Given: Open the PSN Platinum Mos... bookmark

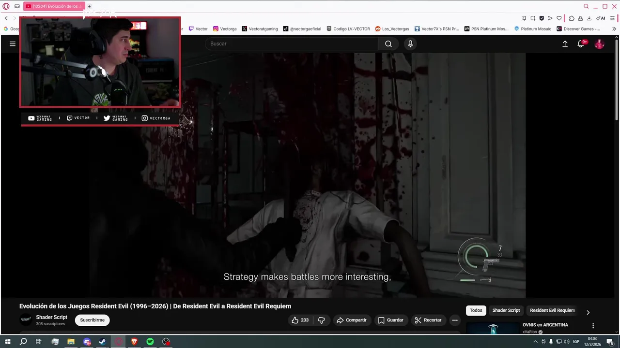Looking at the screenshot, I should [x=486, y=29].
